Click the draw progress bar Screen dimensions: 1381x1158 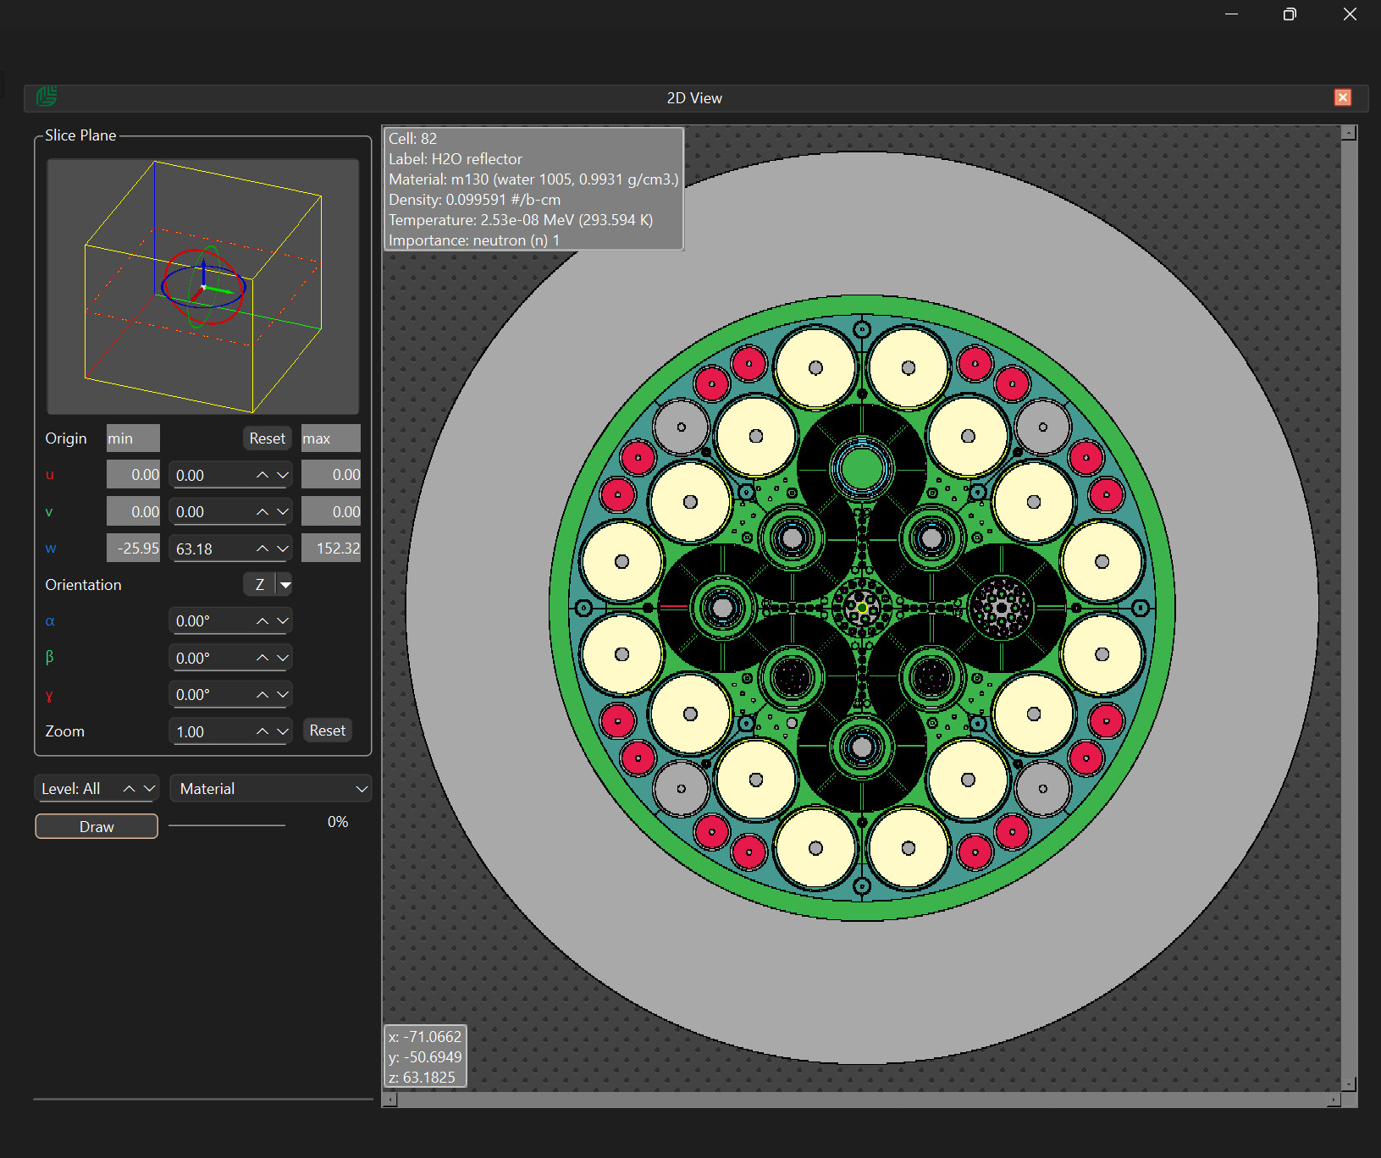pyautogui.click(x=227, y=824)
